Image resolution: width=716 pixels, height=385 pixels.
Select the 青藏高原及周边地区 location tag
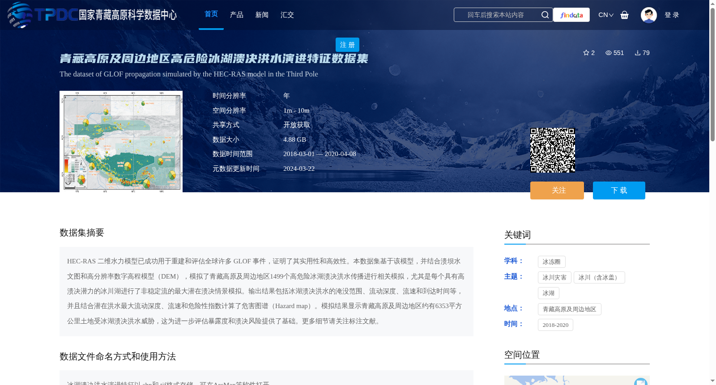(x=570, y=309)
